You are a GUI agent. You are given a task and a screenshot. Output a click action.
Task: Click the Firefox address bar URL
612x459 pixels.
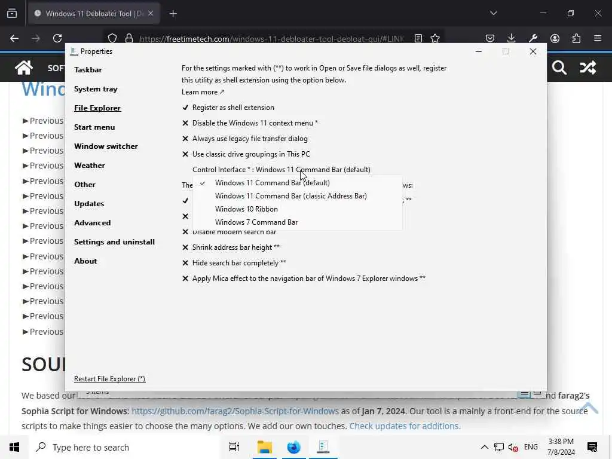[271, 39]
